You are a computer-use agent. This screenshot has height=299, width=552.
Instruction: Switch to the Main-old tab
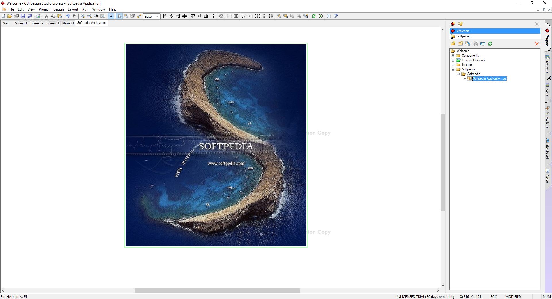68,23
